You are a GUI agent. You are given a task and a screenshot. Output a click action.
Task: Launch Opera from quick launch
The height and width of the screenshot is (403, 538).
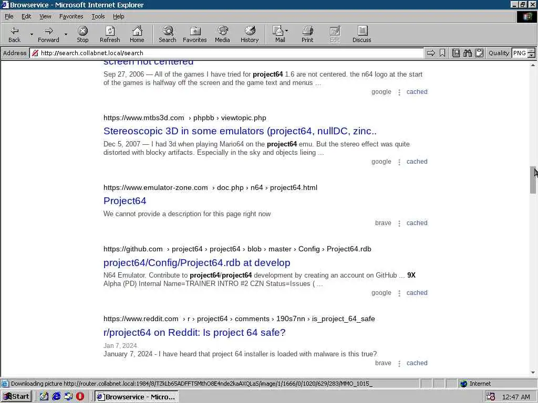[80, 397]
